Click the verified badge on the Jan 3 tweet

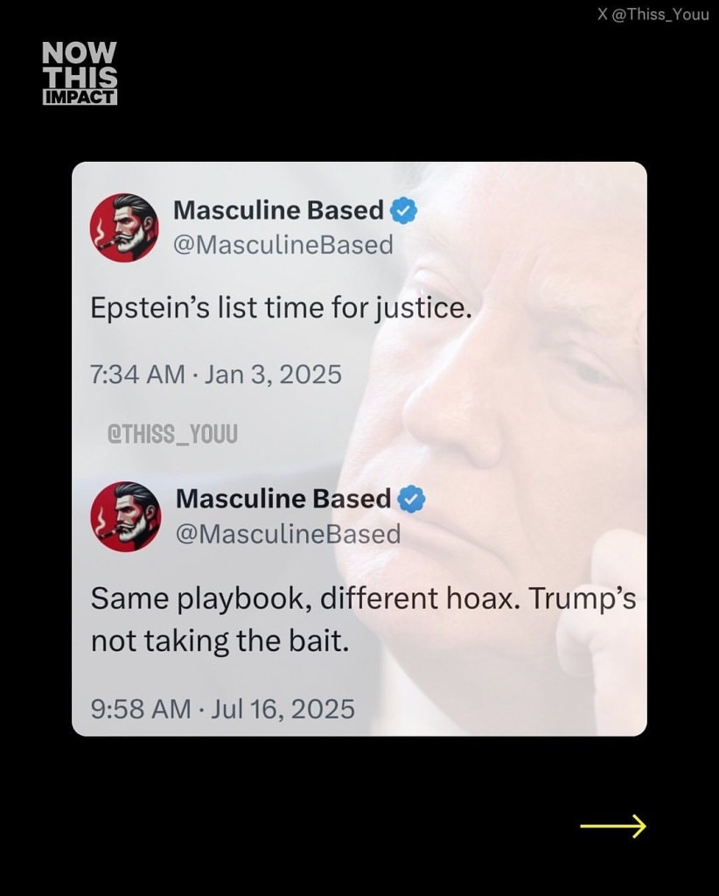click(x=403, y=211)
